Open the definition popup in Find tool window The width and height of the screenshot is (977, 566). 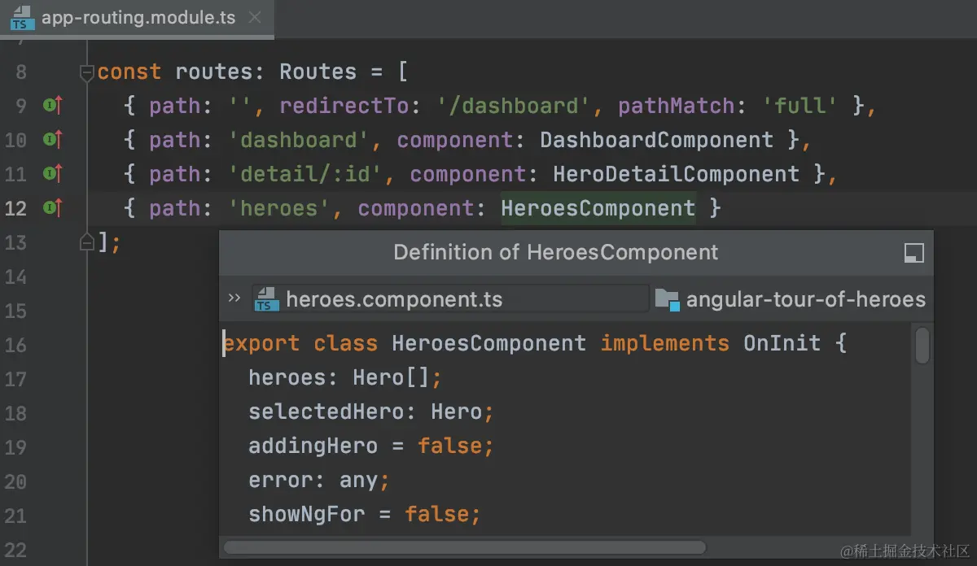point(914,253)
